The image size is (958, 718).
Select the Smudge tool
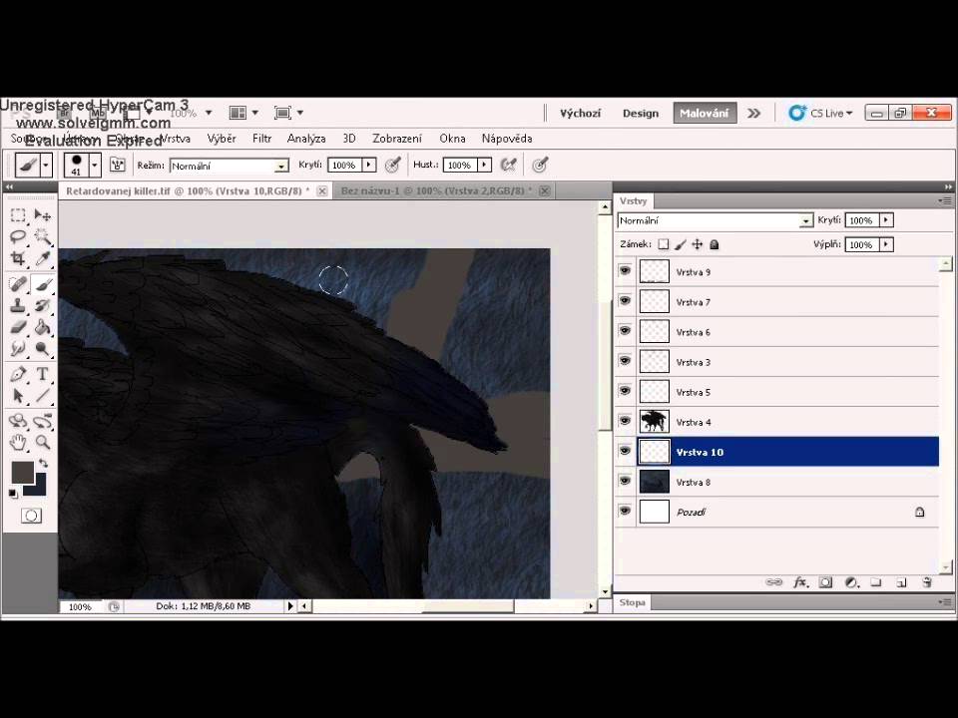point(18,349)
